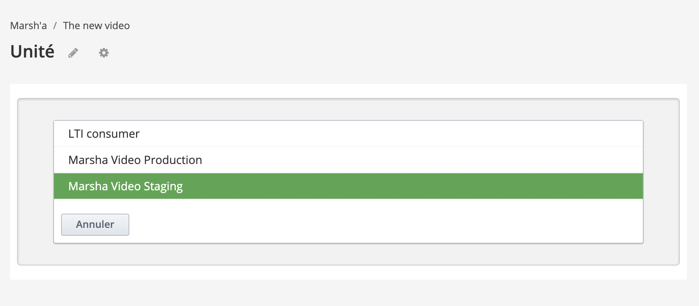
Task: Click the slash separator in the breadcrumb
Action: point(55,26)
